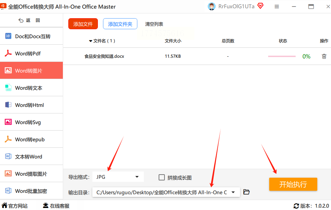Select Word提取图片 sidebar label
Image resolution: width=331 pixels, height=210 pixels.
[31, 174]
